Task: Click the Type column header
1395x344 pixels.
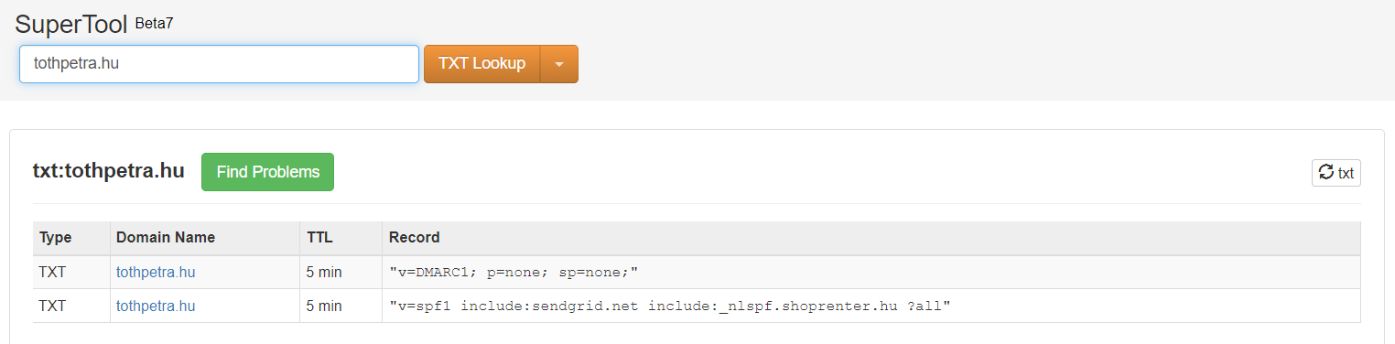Action: pyautogui.click(x=55, y=238)
